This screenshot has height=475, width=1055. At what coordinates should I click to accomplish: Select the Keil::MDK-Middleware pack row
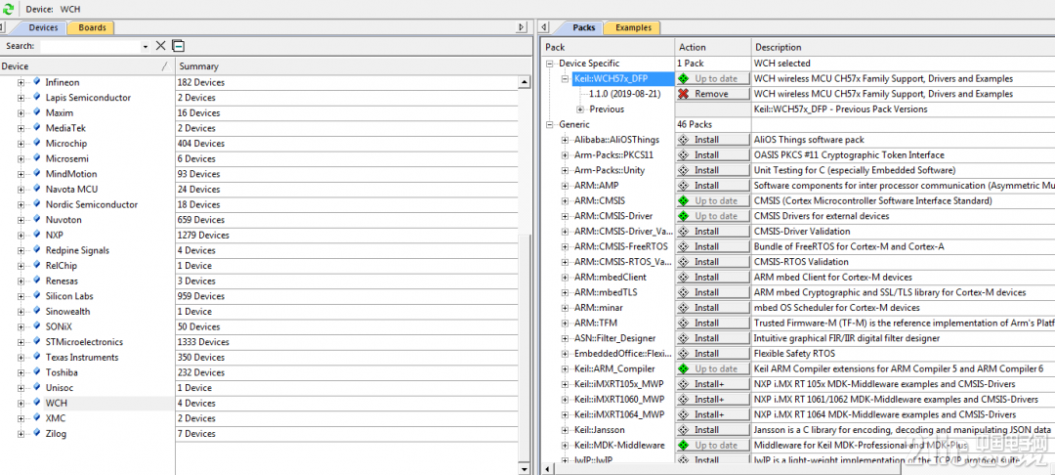619,446
